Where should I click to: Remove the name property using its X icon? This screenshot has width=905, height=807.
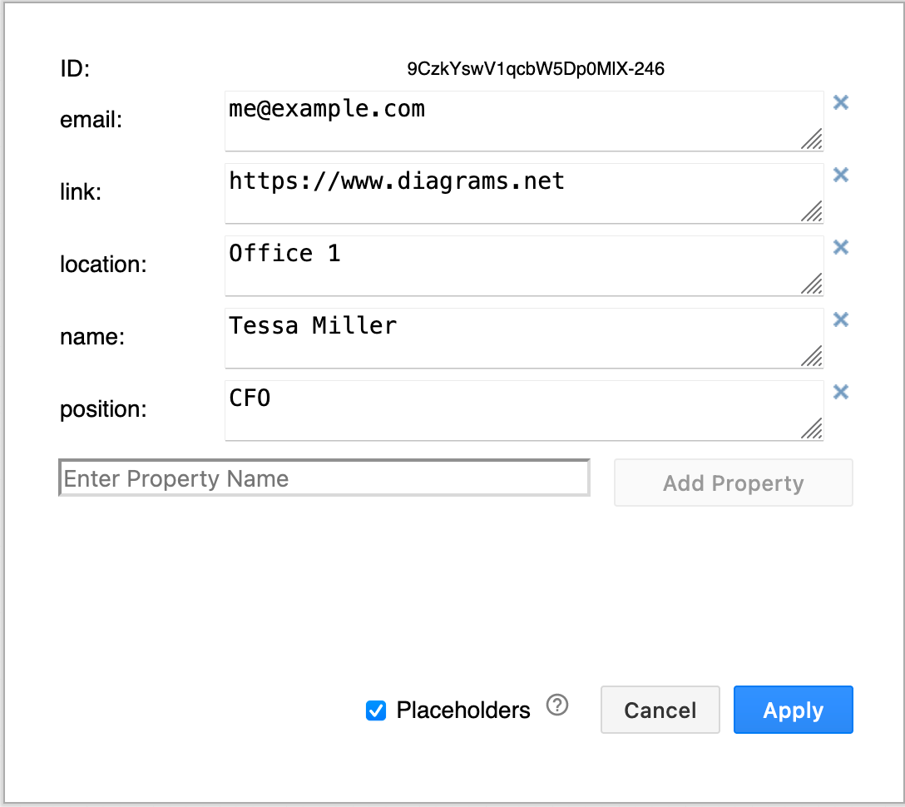click(840, 319)
